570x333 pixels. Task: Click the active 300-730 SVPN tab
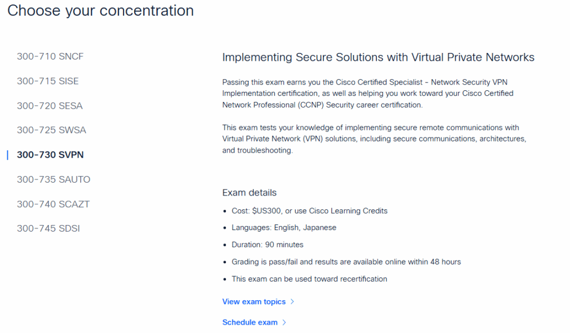pos(50,154)
